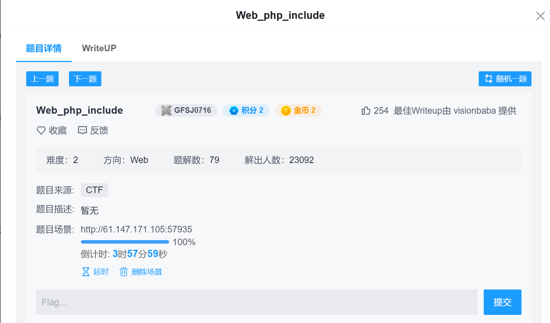The width and height of the screenshot is (550, 323).
Task: Switch to the WriteUP tab
Action: click(99, 48)
